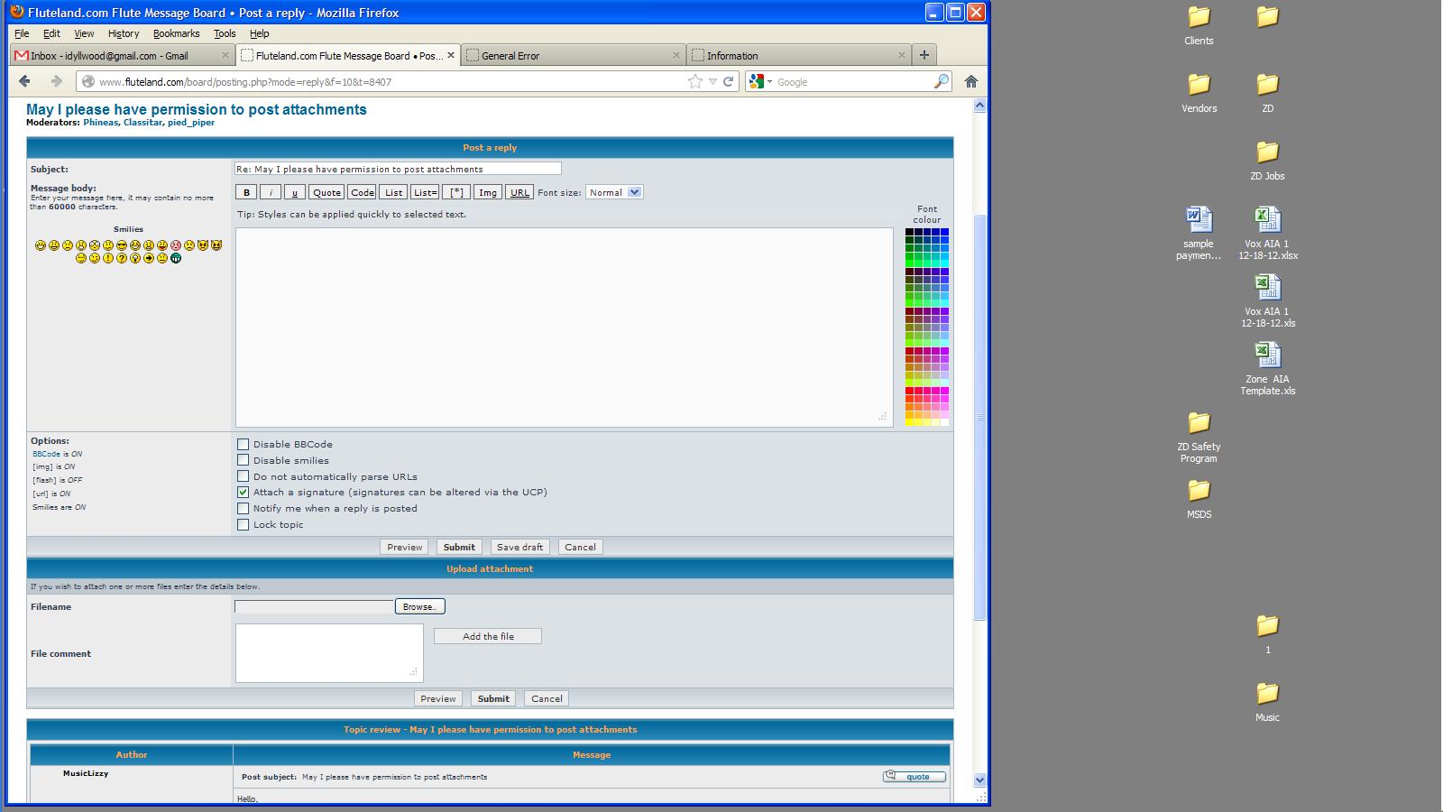The image size is (1443, 812).
Task: Open the browser Home page icon
Action: pos(971,81)
